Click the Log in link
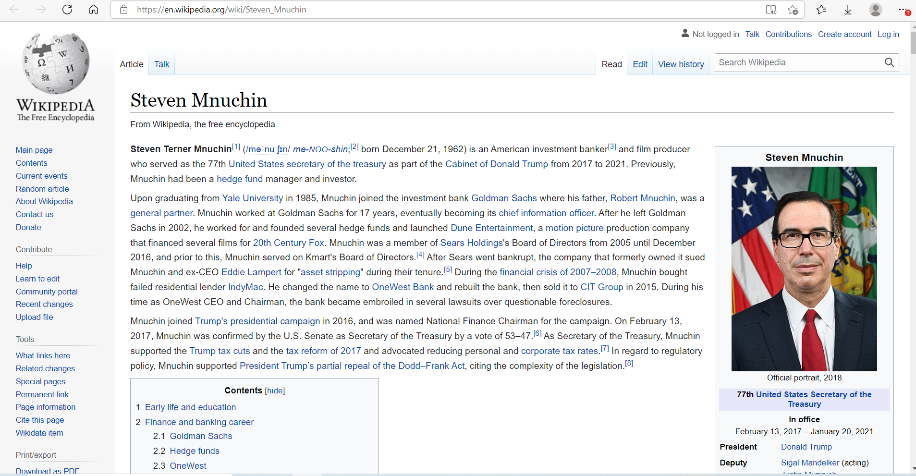This screenshot has width=916, height=476. pyautogui.click(x=888, y=34)
